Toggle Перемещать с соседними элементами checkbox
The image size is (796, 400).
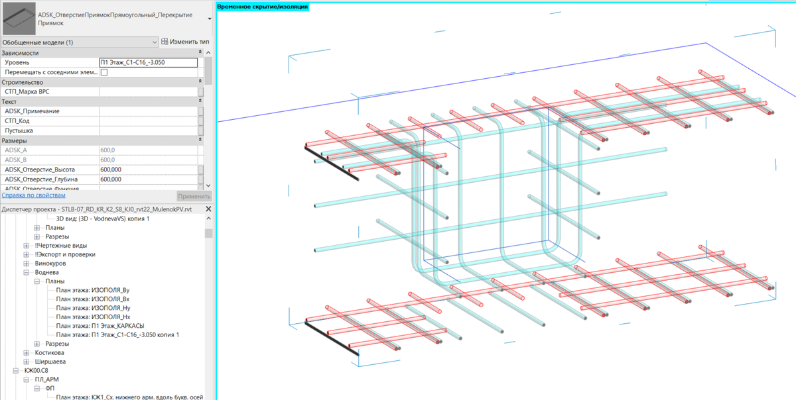tap(103, 72)
